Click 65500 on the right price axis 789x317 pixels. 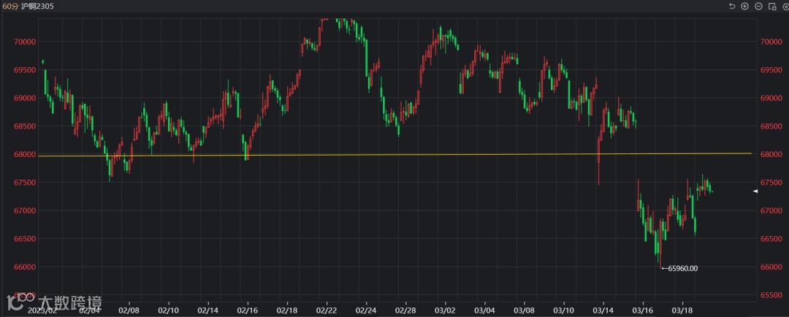click(771, 295)
